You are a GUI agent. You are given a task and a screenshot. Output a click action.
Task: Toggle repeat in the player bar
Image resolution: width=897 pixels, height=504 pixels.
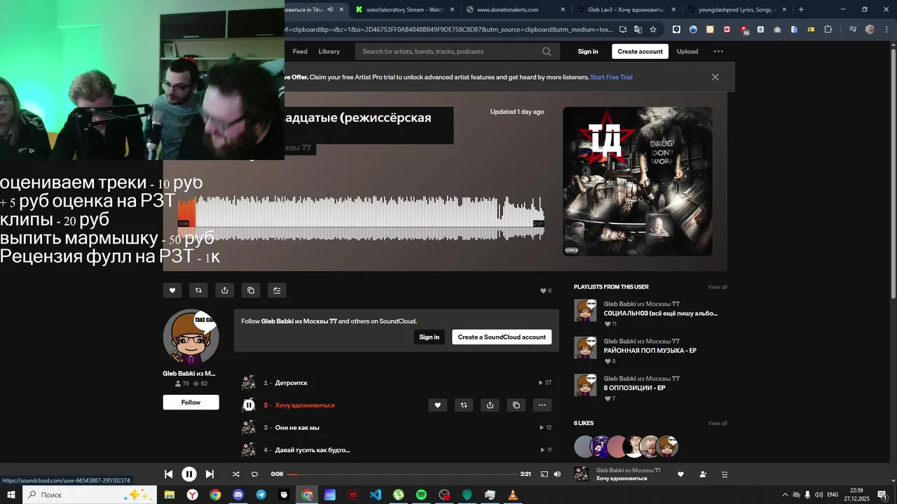(x=254, y=474)
